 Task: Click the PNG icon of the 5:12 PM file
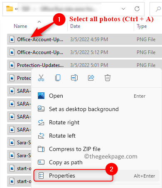point(12,52)
